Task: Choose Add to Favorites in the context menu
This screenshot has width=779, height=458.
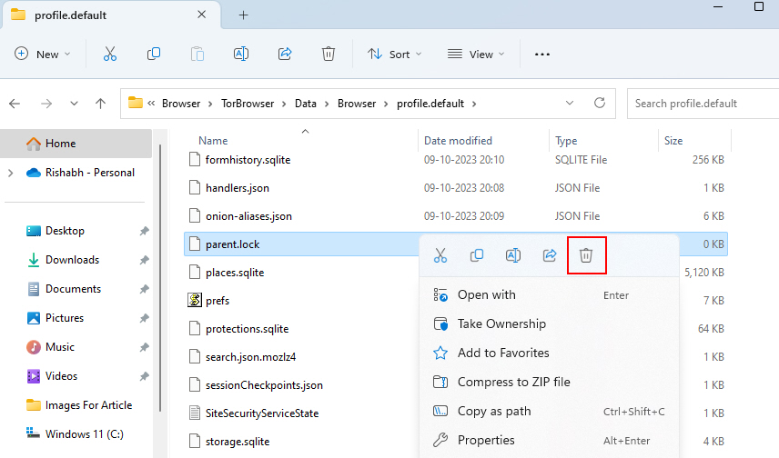Action: pyautogui.click(x=549, y=353)
